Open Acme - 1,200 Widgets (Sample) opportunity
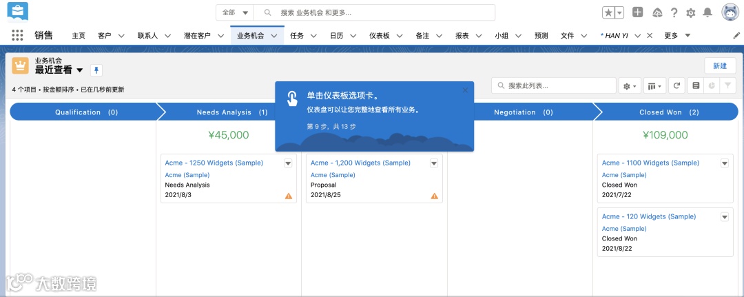Image resolution: width=744 pixels, height=297 pixels. 360,163
